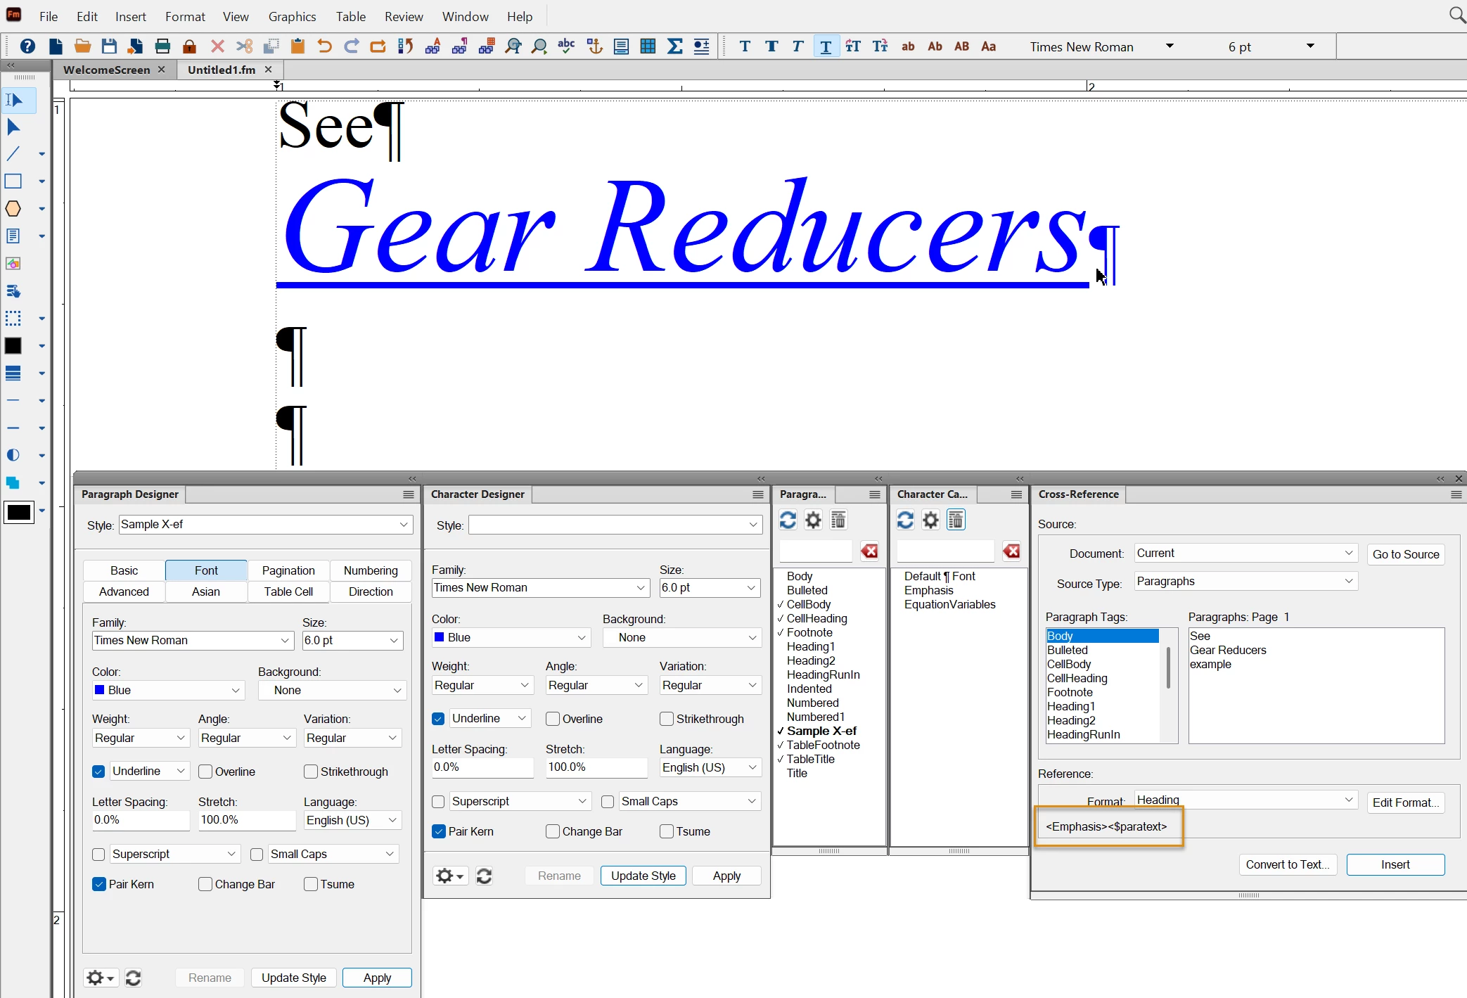Click the Print icon in toolbar
The image size is (1467, 998).
click(x=162, y=46)
